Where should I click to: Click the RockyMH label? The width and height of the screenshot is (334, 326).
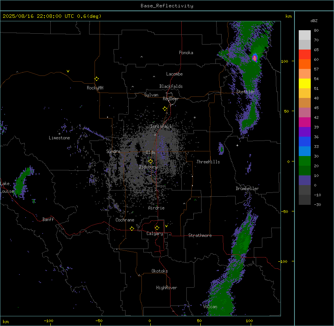pos(95,88)
